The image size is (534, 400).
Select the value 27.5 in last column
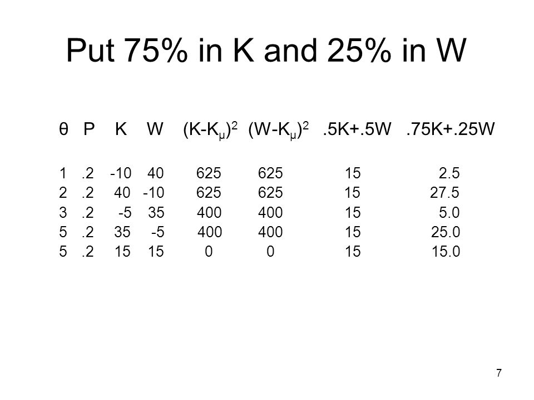point(444,193)
